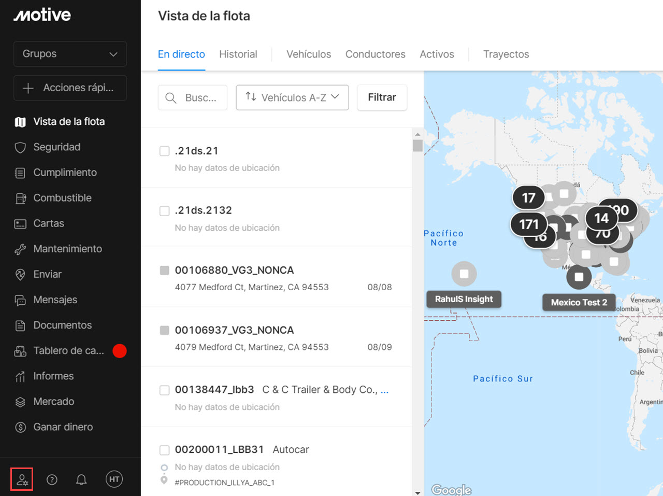The width and height of the screenshot is (663, 496).
Task: Open Mantenimiento in the sidebar
Action: click(x=68, y=249)
